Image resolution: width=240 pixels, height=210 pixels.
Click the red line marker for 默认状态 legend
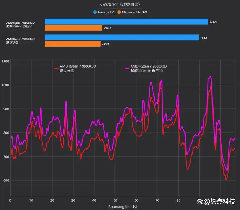[57, 68]
